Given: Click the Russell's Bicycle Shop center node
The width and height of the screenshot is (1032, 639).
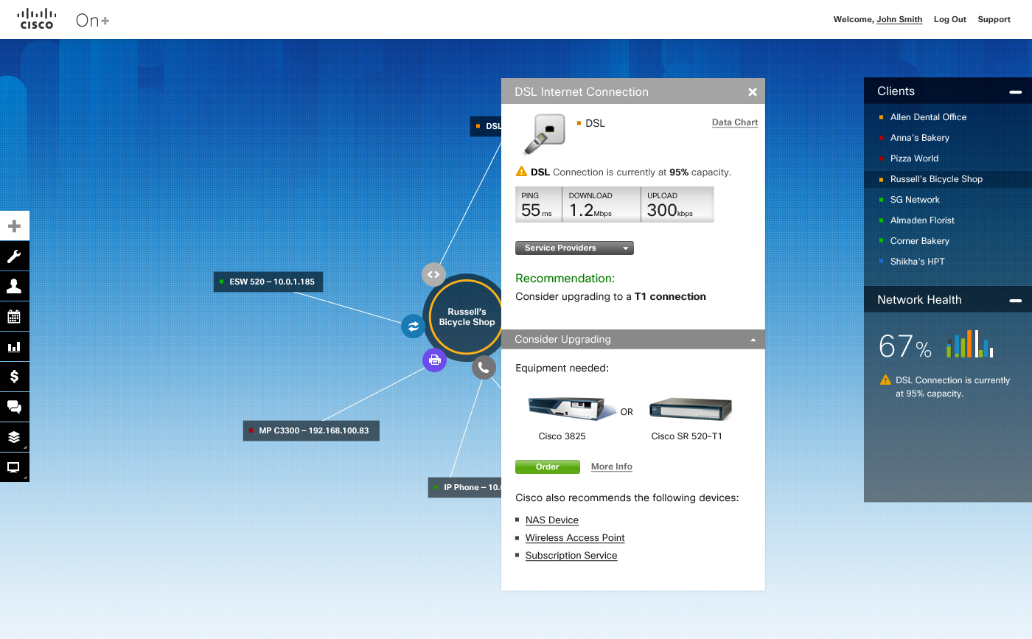Looking at the screenshot, I should pos(467,317).
